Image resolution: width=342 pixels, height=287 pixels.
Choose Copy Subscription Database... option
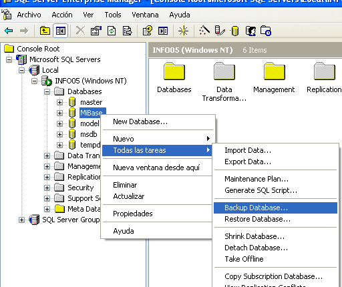(x=275, y=276)
